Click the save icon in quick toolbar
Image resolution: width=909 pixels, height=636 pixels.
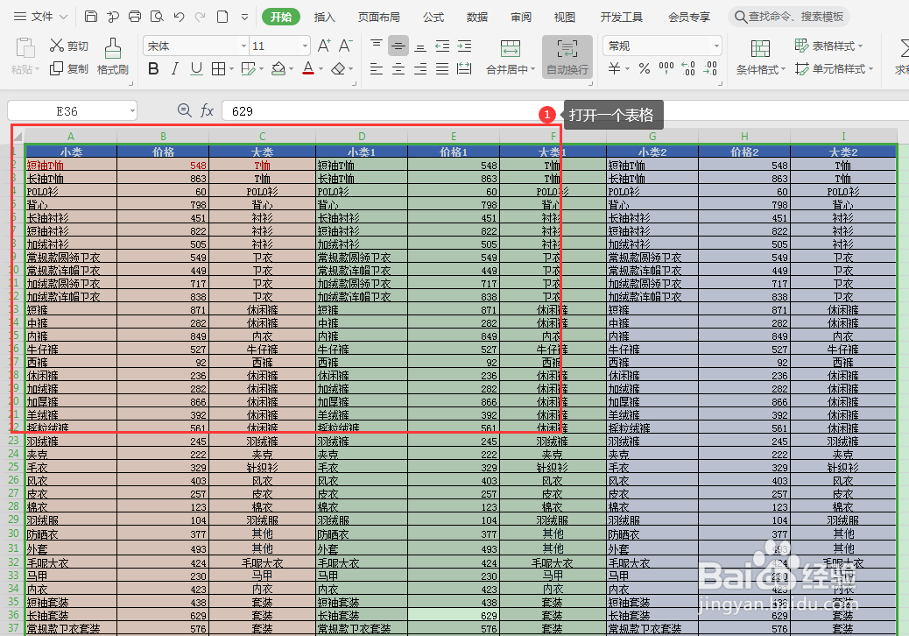[x=91, y=17]
